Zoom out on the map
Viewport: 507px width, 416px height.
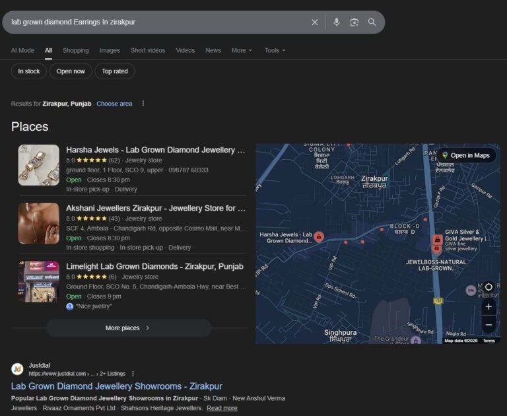tap(489, 325)
